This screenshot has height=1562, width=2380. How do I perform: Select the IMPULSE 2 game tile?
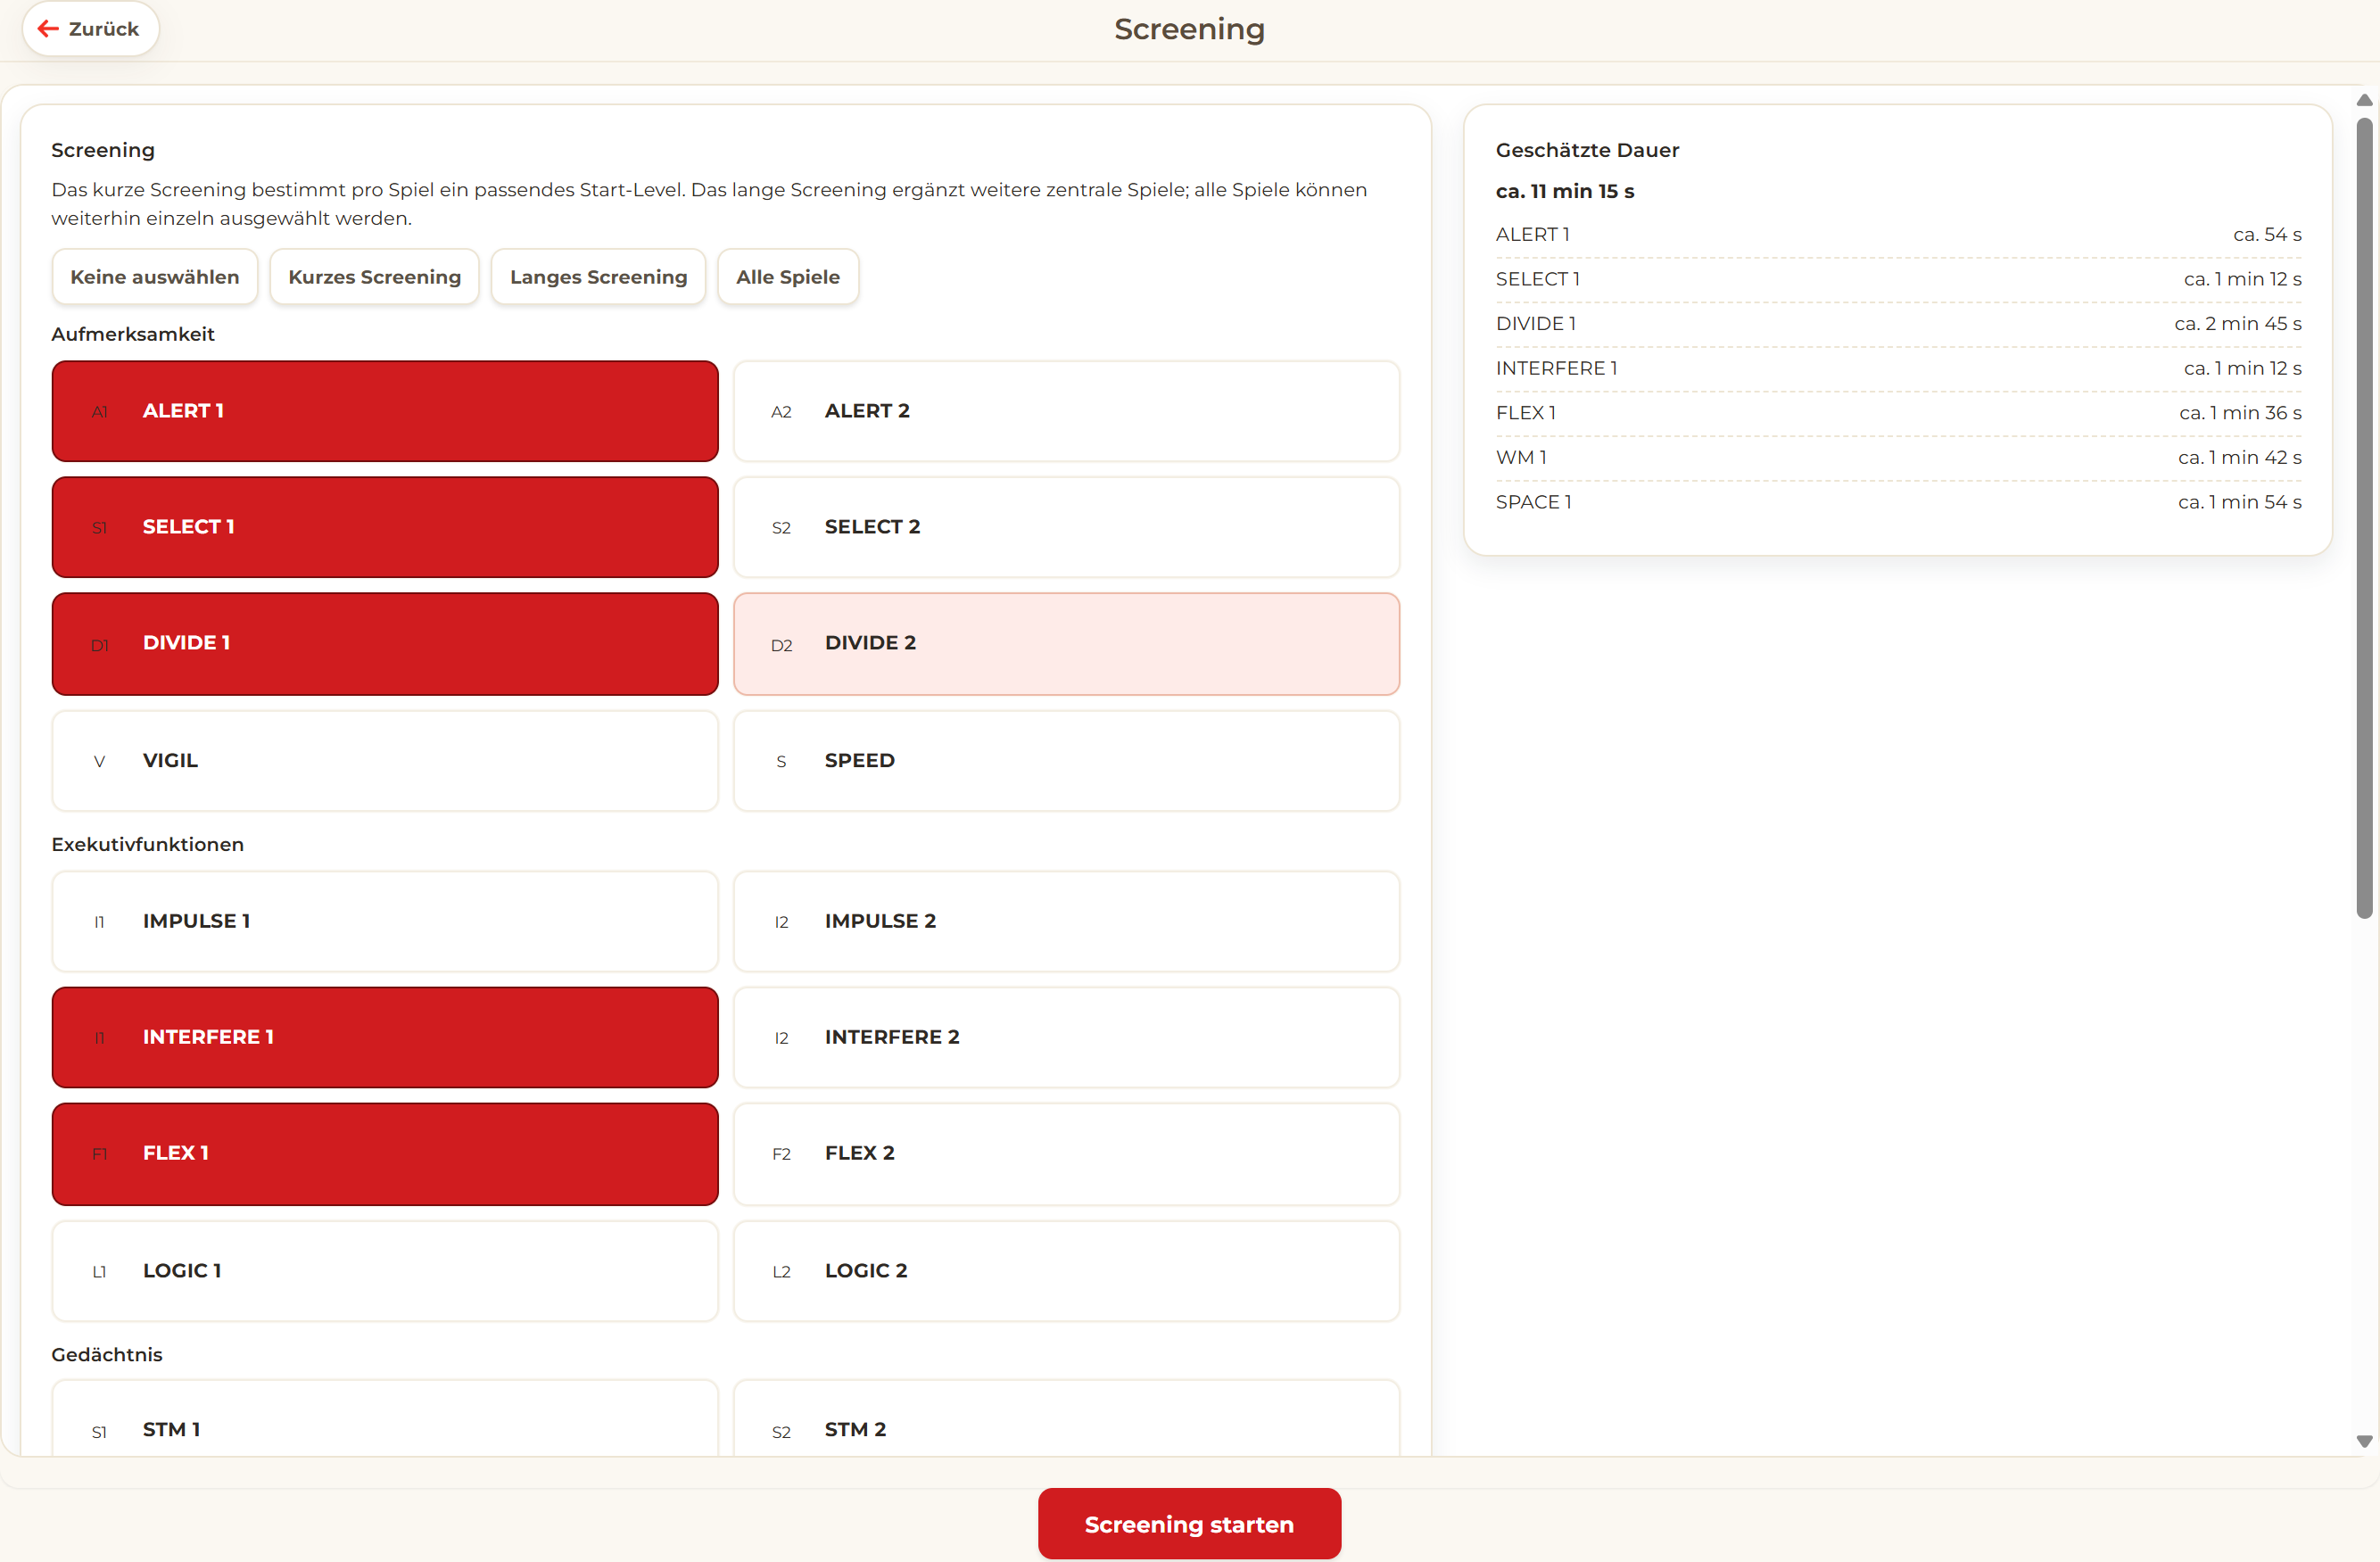[x=1067, y=921]
